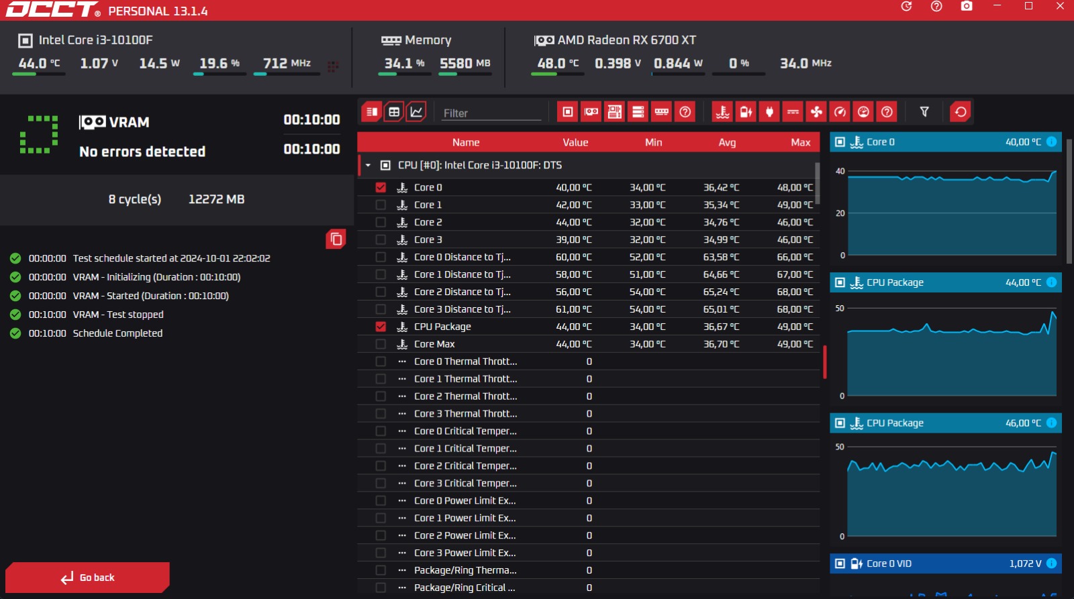
Task: Select the Core 0 VID graph header
Action: pos(946,563)
